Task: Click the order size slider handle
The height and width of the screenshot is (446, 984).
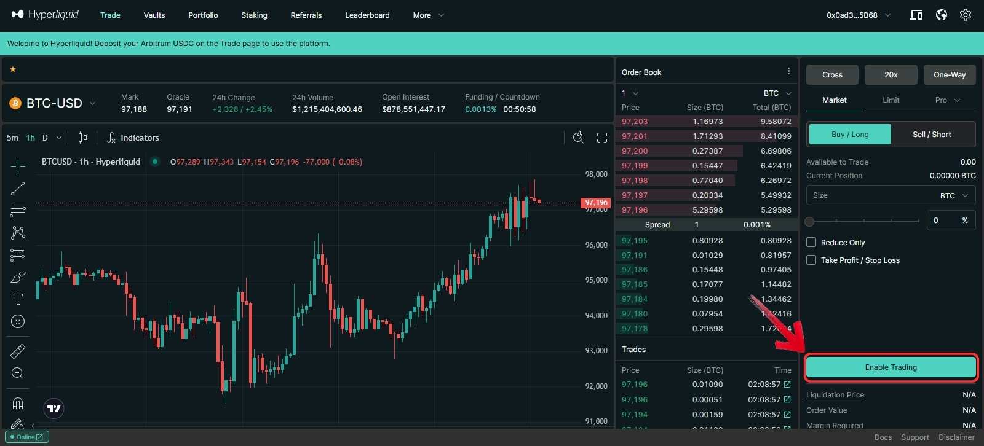Action: (810, 221)
